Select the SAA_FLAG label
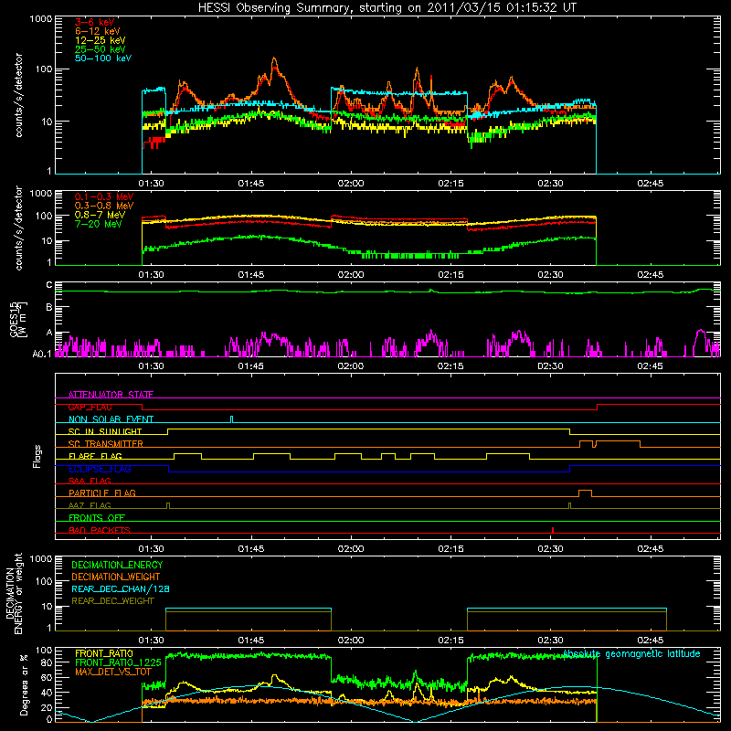Viewport: 731px width, 731px height. [x=90, y=481]
